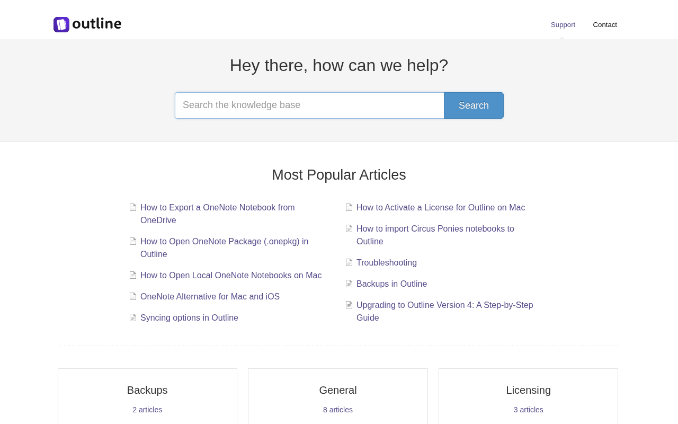The height and width of the screenshot is (424, 678).
Task: Go to the Contact page
Action: 605,25
